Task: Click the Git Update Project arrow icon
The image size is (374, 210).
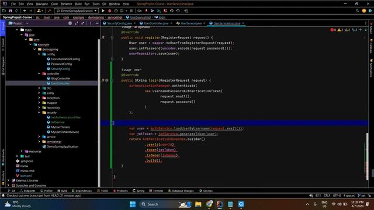Action: click(x=146, y=10)
